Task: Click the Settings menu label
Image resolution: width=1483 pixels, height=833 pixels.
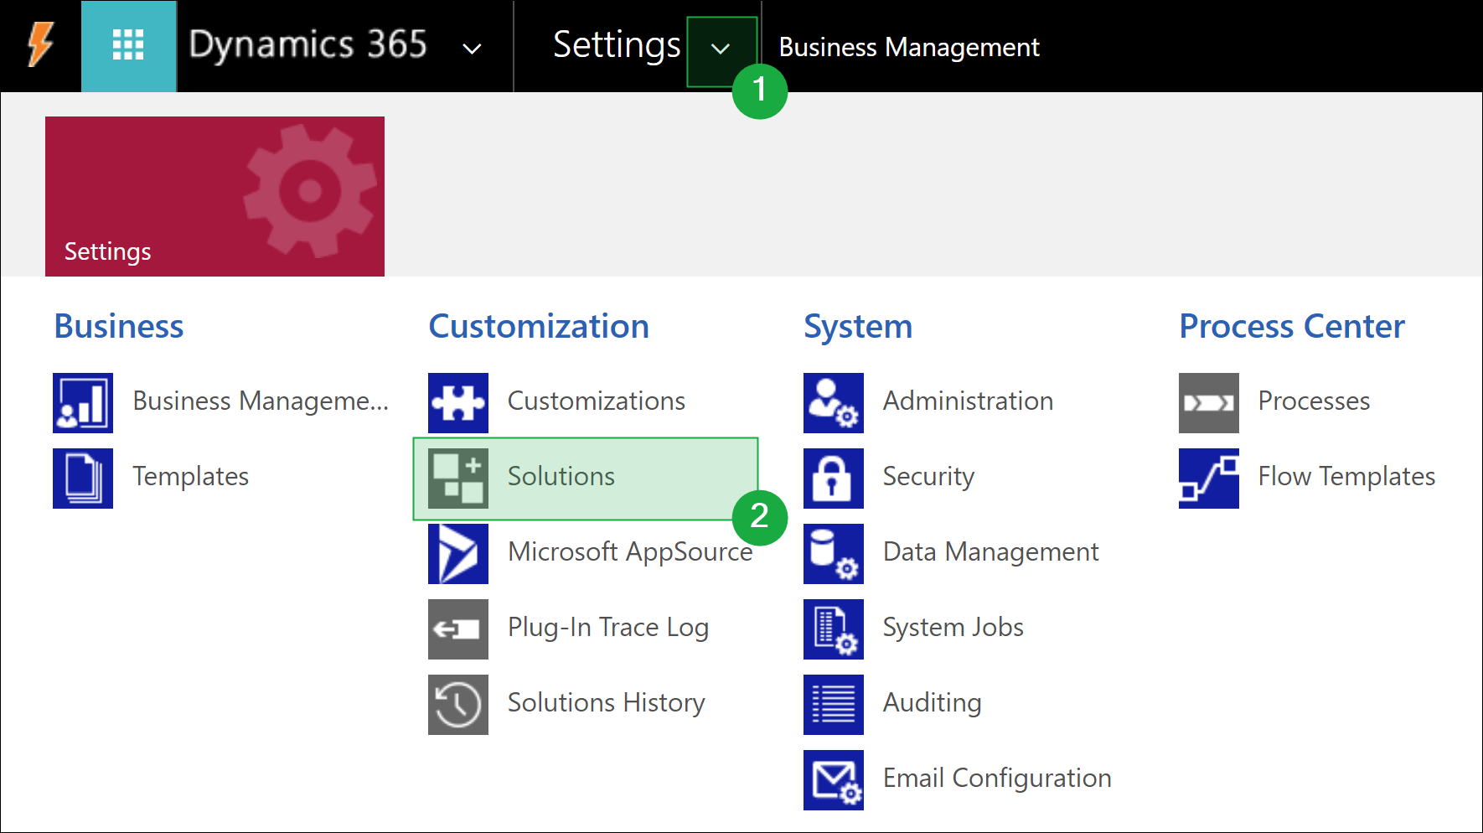Action: (x=617, y=45)
